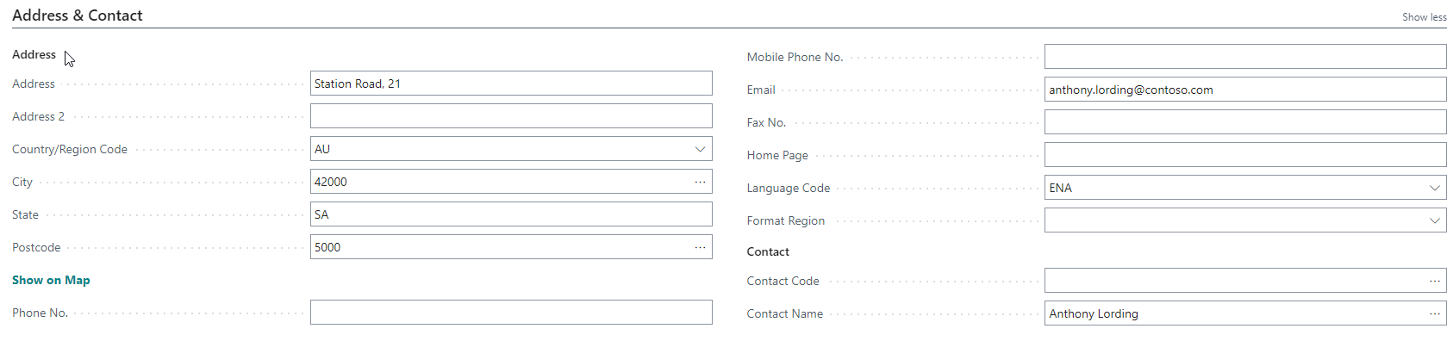Open Contact Name lookup ellipsis
This screenshot has height=341, width=1453.
(x=1434, y=313)
